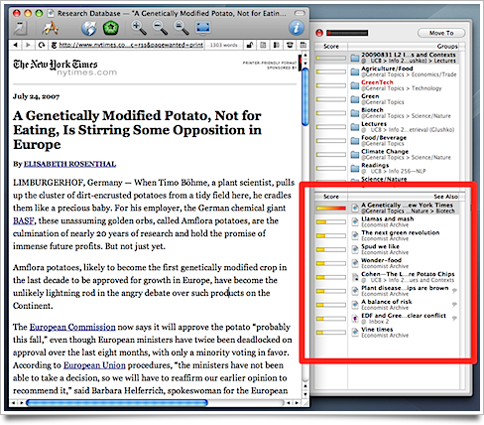Click the comment bubble on Plant disease row

pyautogui.click(x=454, y=291)
